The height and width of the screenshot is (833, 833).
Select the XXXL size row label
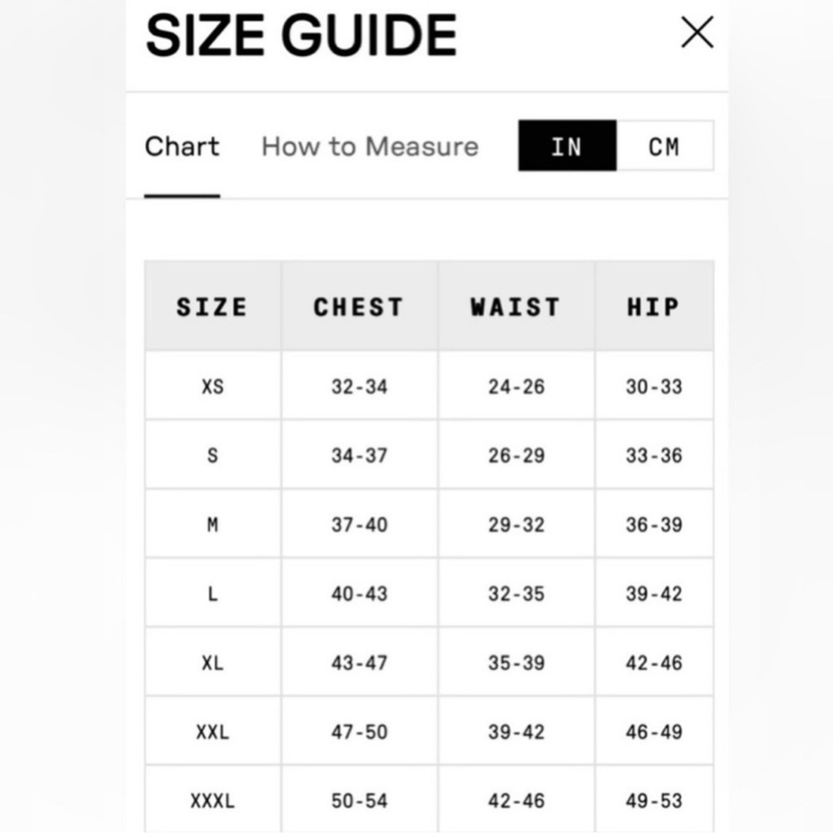click(212, 801)
